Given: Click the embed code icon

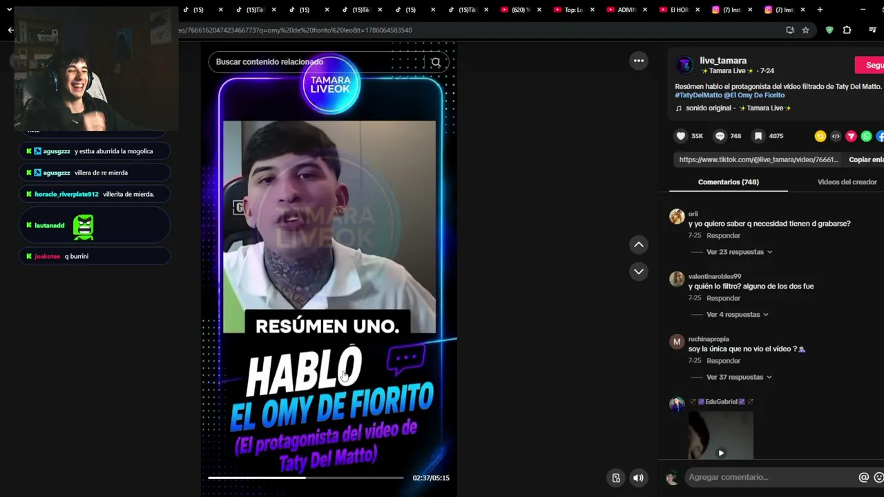Looking at the screenshot, I should 836,137.
